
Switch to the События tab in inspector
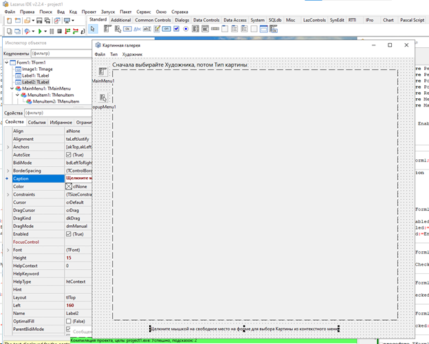point(36,122)
